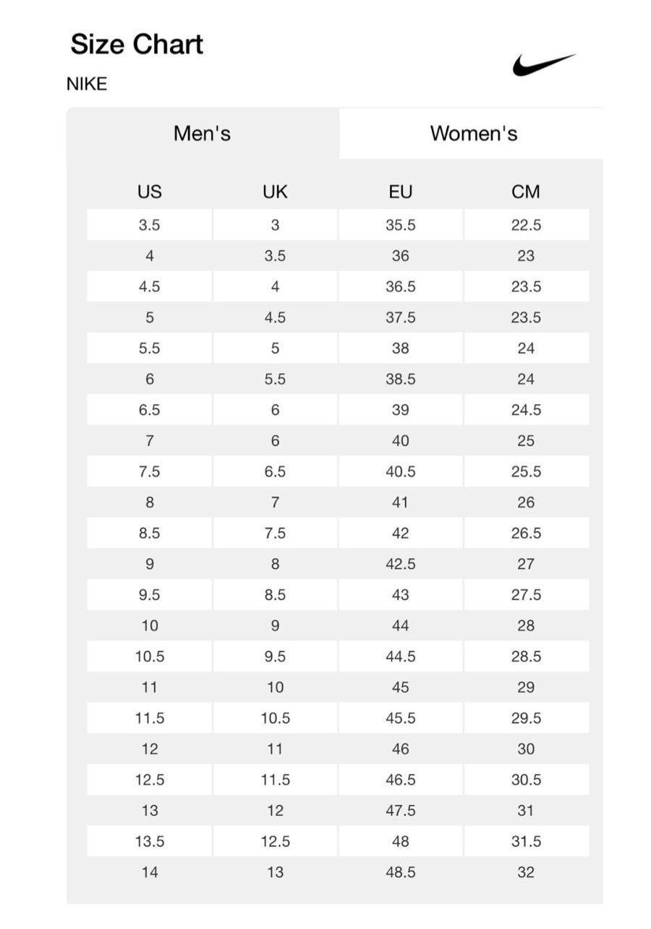Click the EU size 42.5 cell
Screen dimensions: 651x929
pos(400,564)
